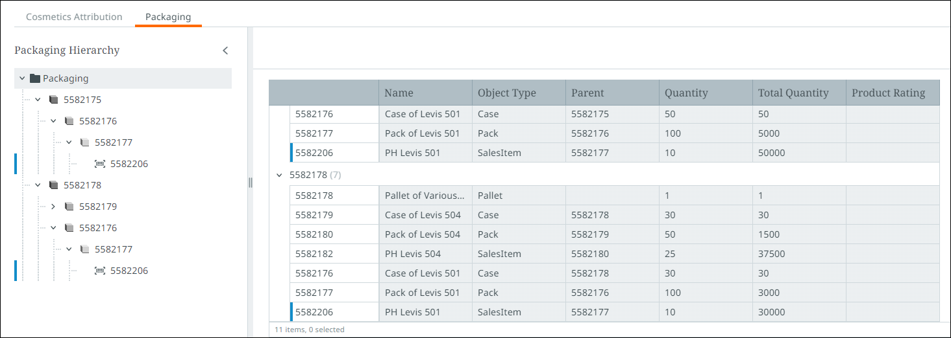Click barcode icon of first 5582206 node
Image resolution: width=951 pixels, height=338 pixels.
(x=100, y=164)
